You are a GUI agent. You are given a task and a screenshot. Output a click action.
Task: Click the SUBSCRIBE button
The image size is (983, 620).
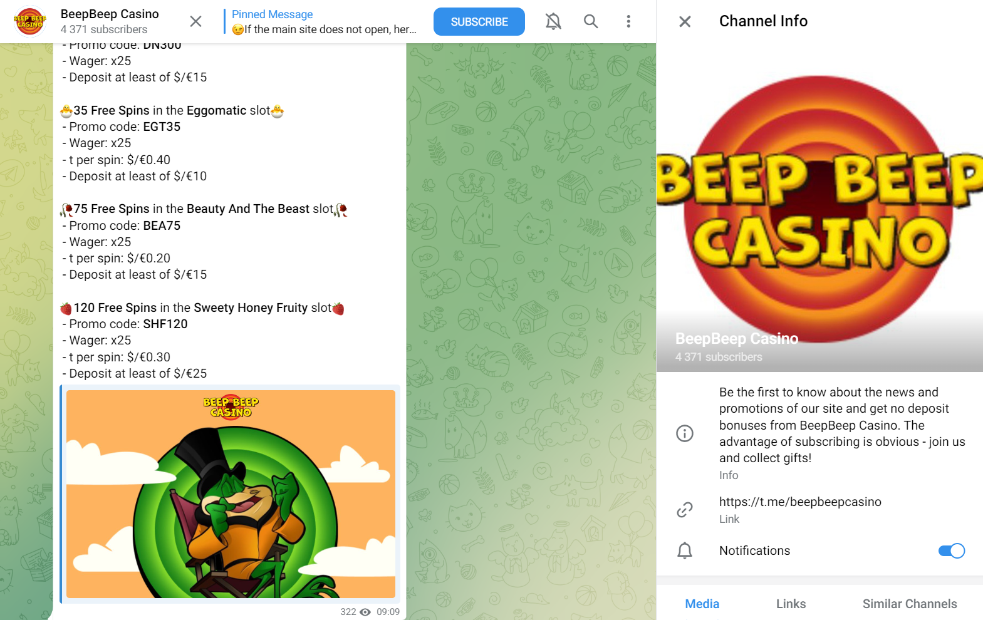pos(479,21)
